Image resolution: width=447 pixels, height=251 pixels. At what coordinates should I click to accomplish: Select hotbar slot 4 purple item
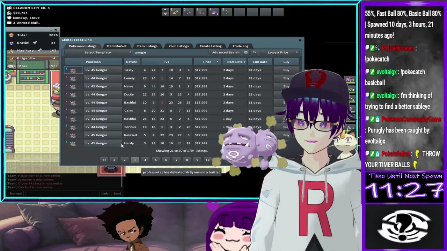pyautogui.click(x=214, y=12)
